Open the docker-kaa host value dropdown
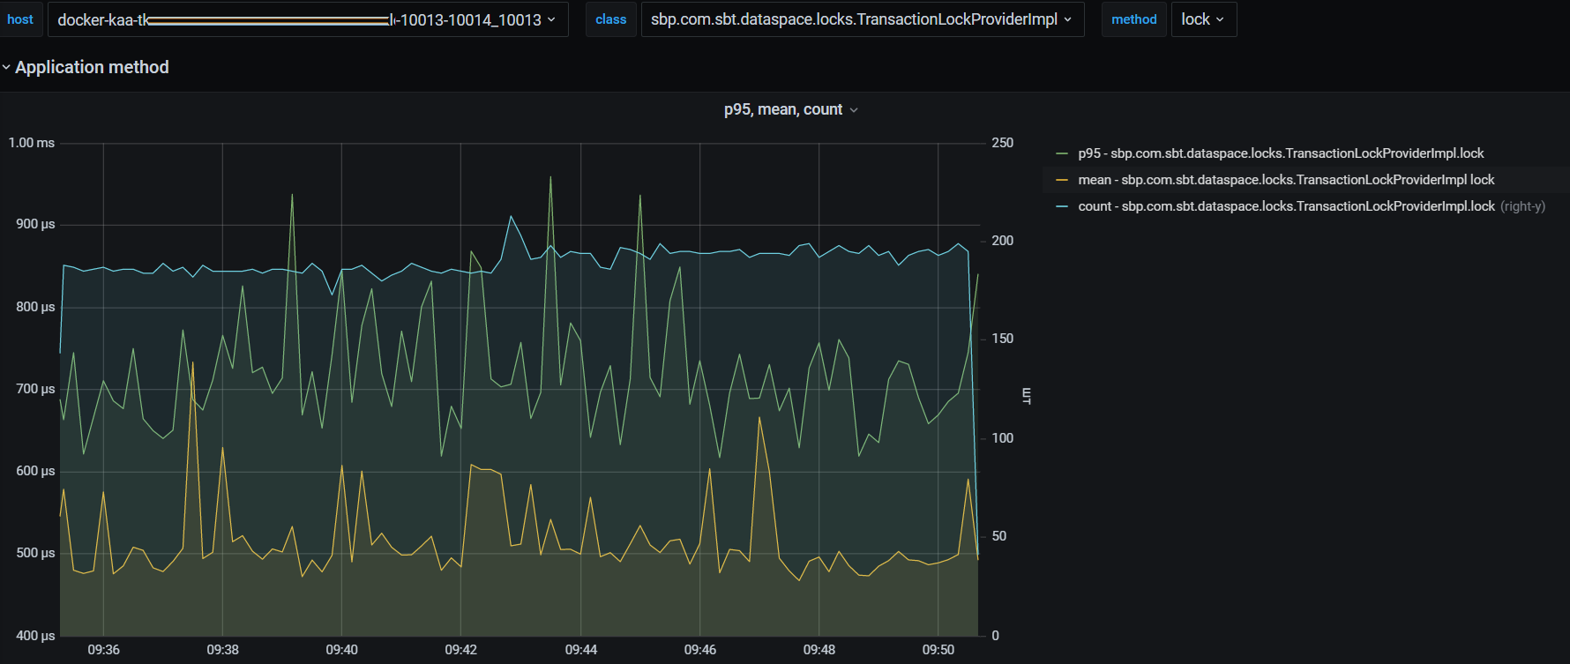This screenshot has height=664, width=1570. (300, 19)
